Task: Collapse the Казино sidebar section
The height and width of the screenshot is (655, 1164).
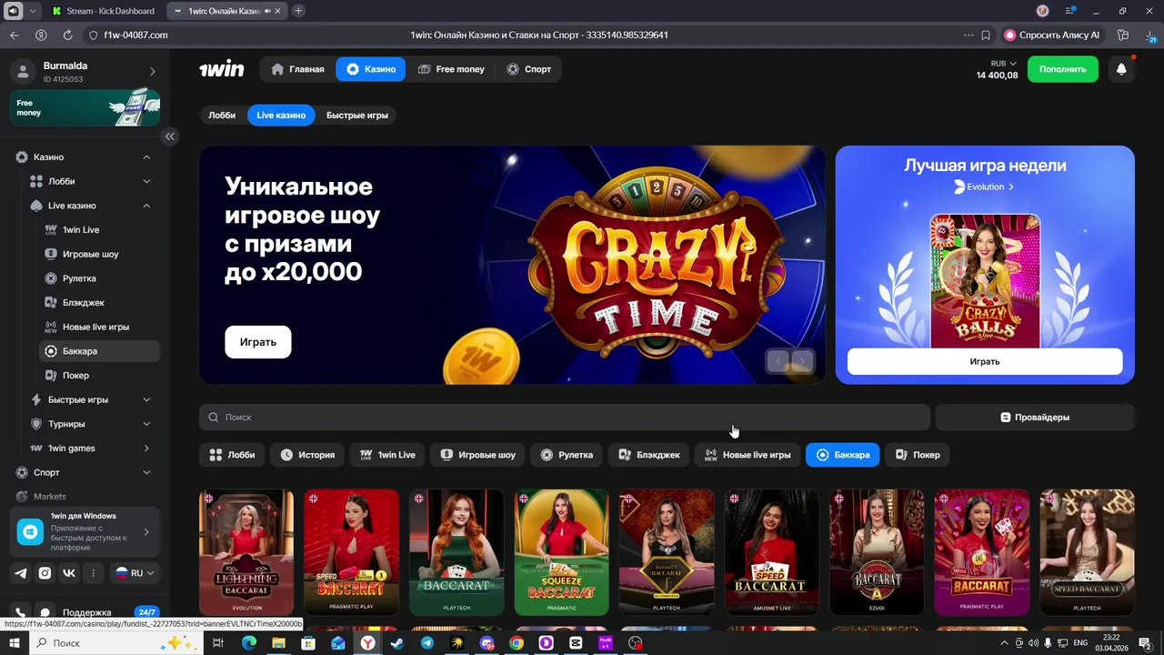Action: (146, 157)
